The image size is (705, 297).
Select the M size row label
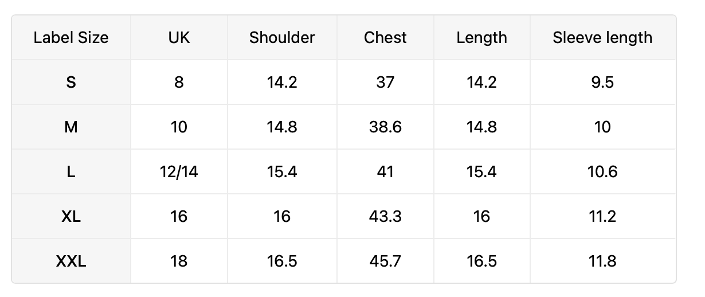pyautogui.click(x=71, y=127)
